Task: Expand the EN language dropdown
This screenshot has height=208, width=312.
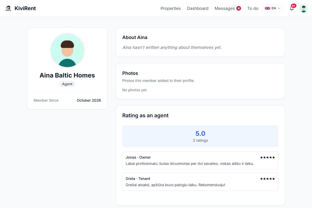Action: pyautogui.click(x=272, y=8)
